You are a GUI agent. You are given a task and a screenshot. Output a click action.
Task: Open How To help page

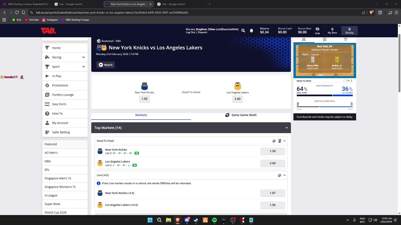(65, 113)
